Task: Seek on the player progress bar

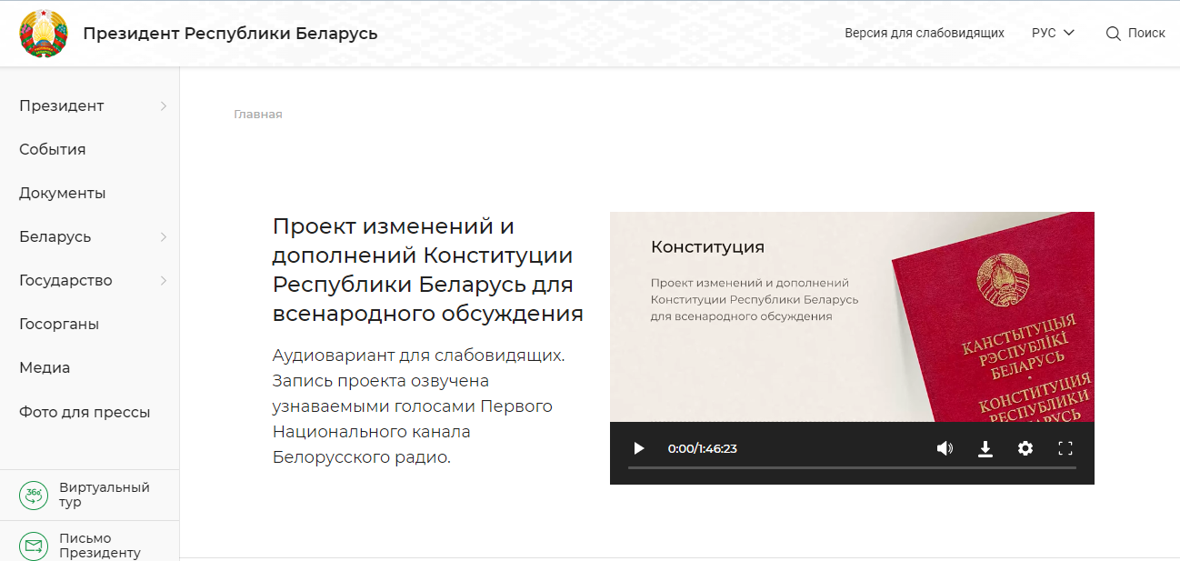Action: (852, 467)
